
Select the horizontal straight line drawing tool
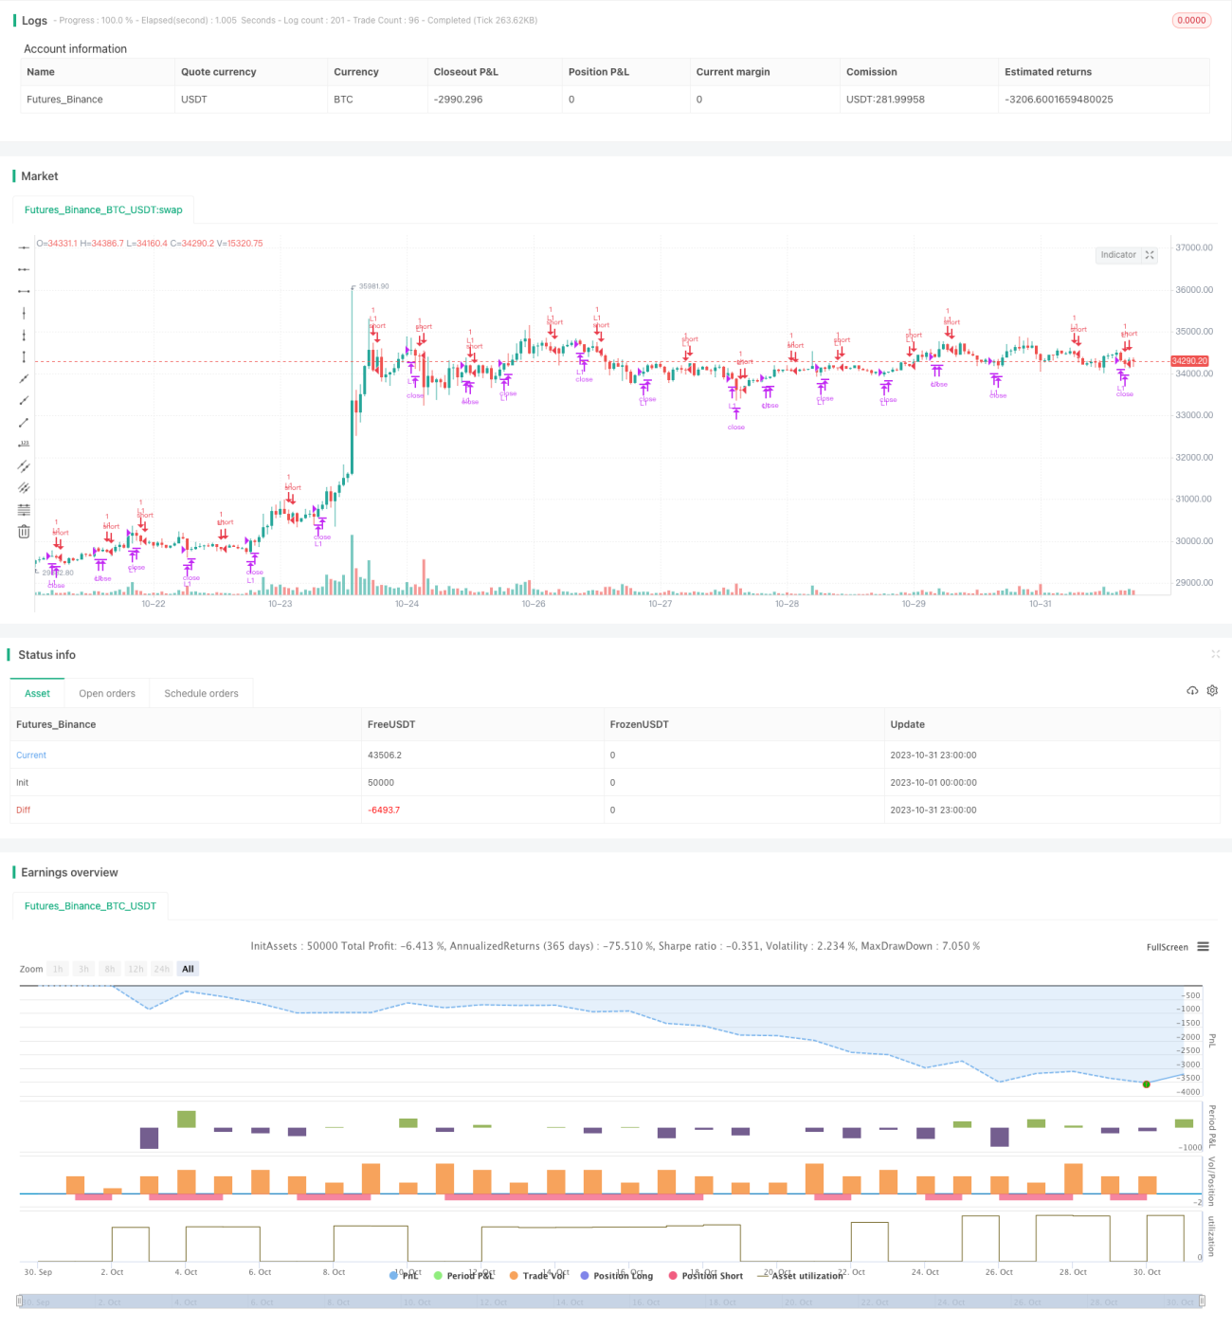(x=24, y=247)
